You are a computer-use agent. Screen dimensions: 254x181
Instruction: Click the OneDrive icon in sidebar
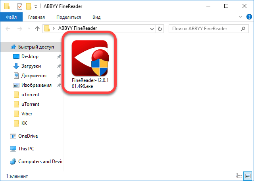[13, 136]
